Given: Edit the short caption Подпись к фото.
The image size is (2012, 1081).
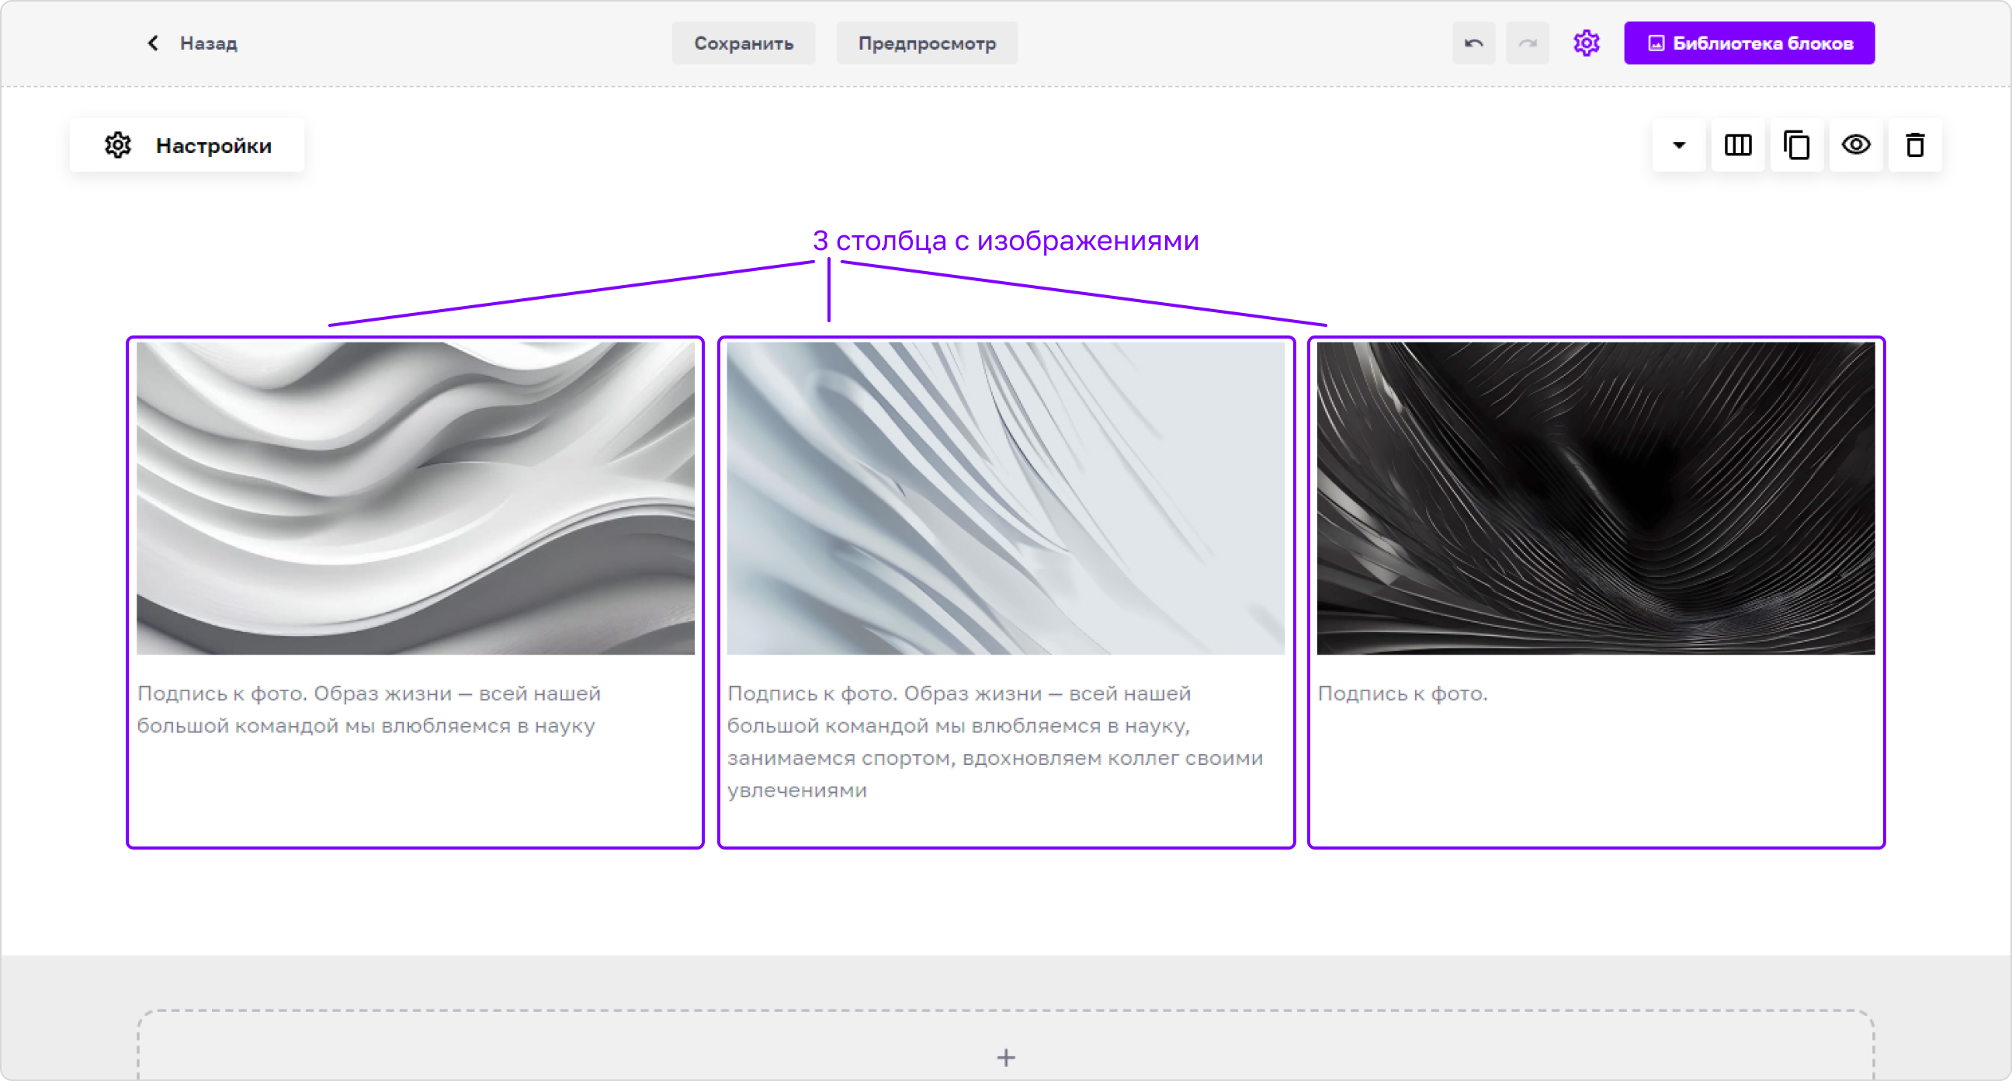Looking at the screenshot, I should point(1402,693).
